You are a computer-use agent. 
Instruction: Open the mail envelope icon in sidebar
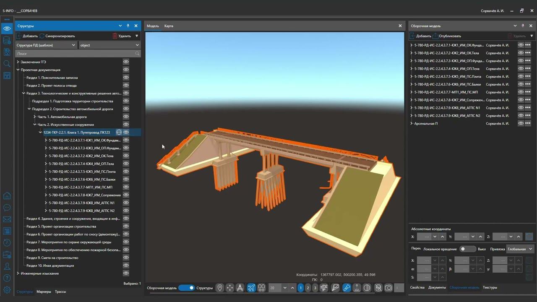[7, 219]
